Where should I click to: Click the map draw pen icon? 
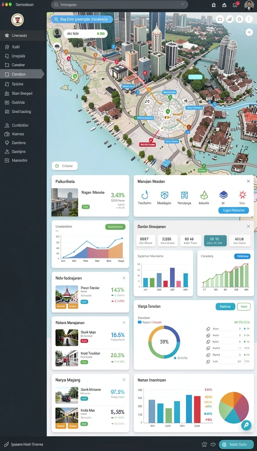coord(230,19)
